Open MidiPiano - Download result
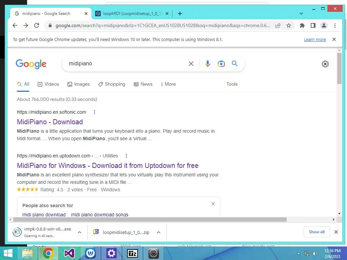Image resolution: width=347 pixels, height=260 pixels. point(50,122)
